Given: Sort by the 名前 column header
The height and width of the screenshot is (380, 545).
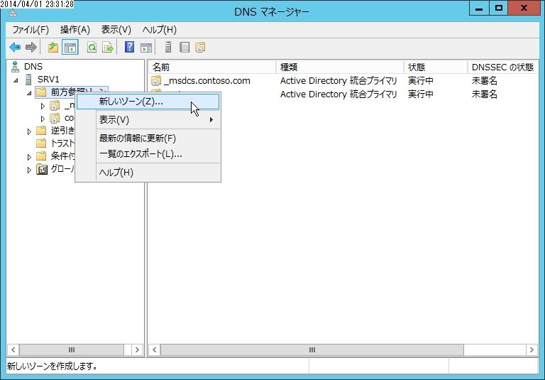Looking at the screenshot, I should (x=212, y=67).
